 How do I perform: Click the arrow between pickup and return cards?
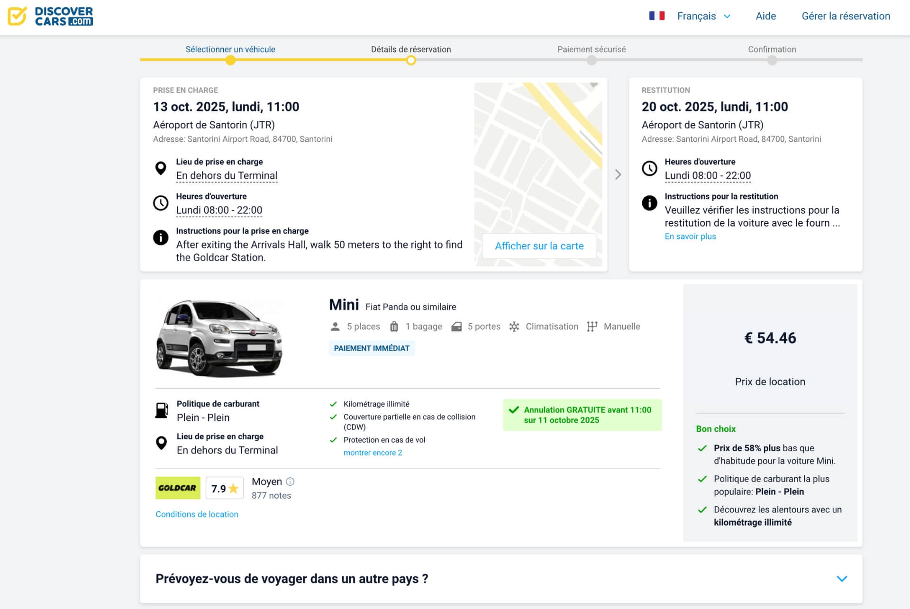click(618, 174)
